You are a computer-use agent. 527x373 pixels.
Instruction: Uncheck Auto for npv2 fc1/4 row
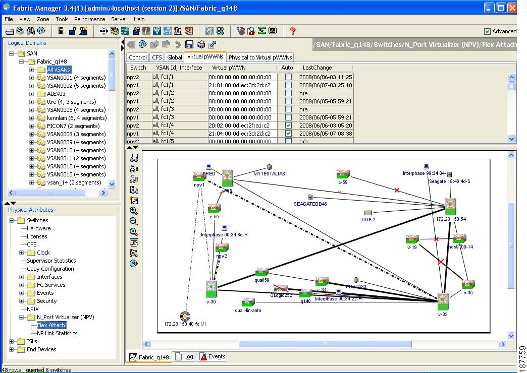(x=288, y=126)
